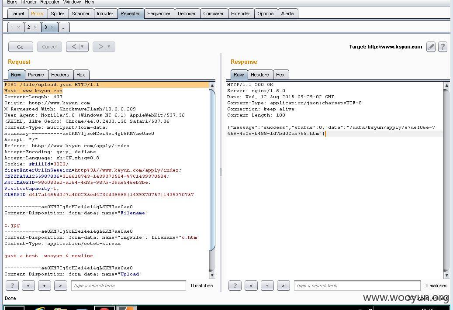Switch to the Alerts tab
Screen dimensions: 453x310
[x=287, y=14]
